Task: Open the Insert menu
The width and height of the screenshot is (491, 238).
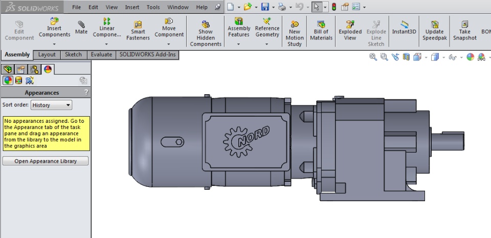Action: (132, 7)
